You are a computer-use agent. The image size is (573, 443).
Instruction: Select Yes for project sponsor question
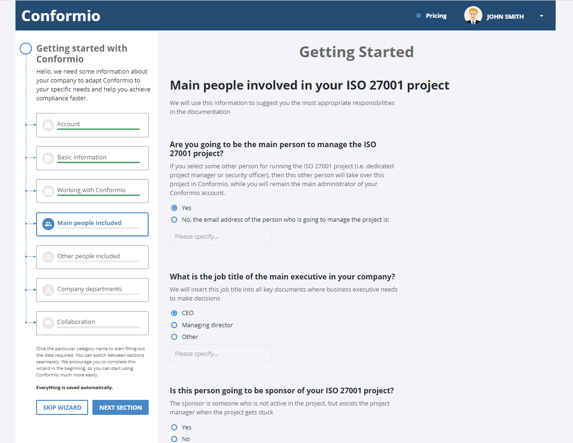pos(174,427)
